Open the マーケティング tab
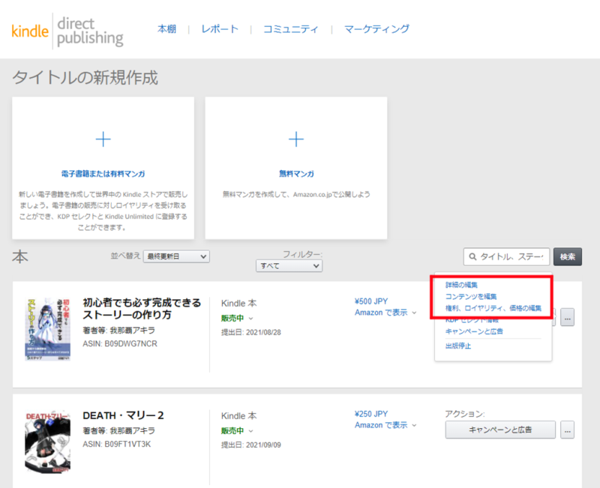The image size is (600, 488). [x=376, y=29]
